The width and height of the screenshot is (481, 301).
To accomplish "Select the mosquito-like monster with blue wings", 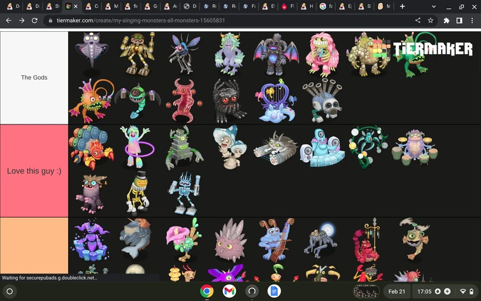I will (x=183, y=54).
